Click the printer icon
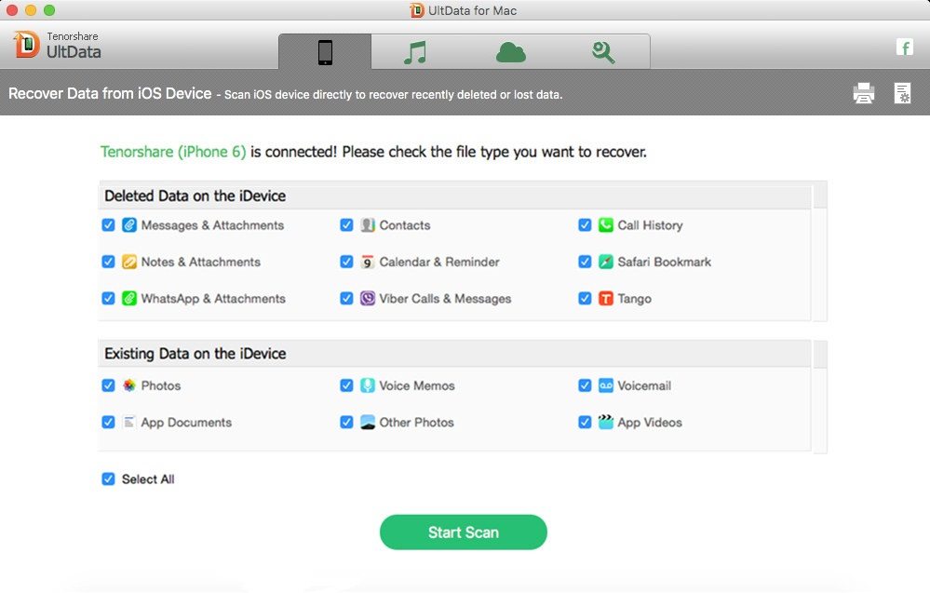Screen dimensions: 930x593 864,93
